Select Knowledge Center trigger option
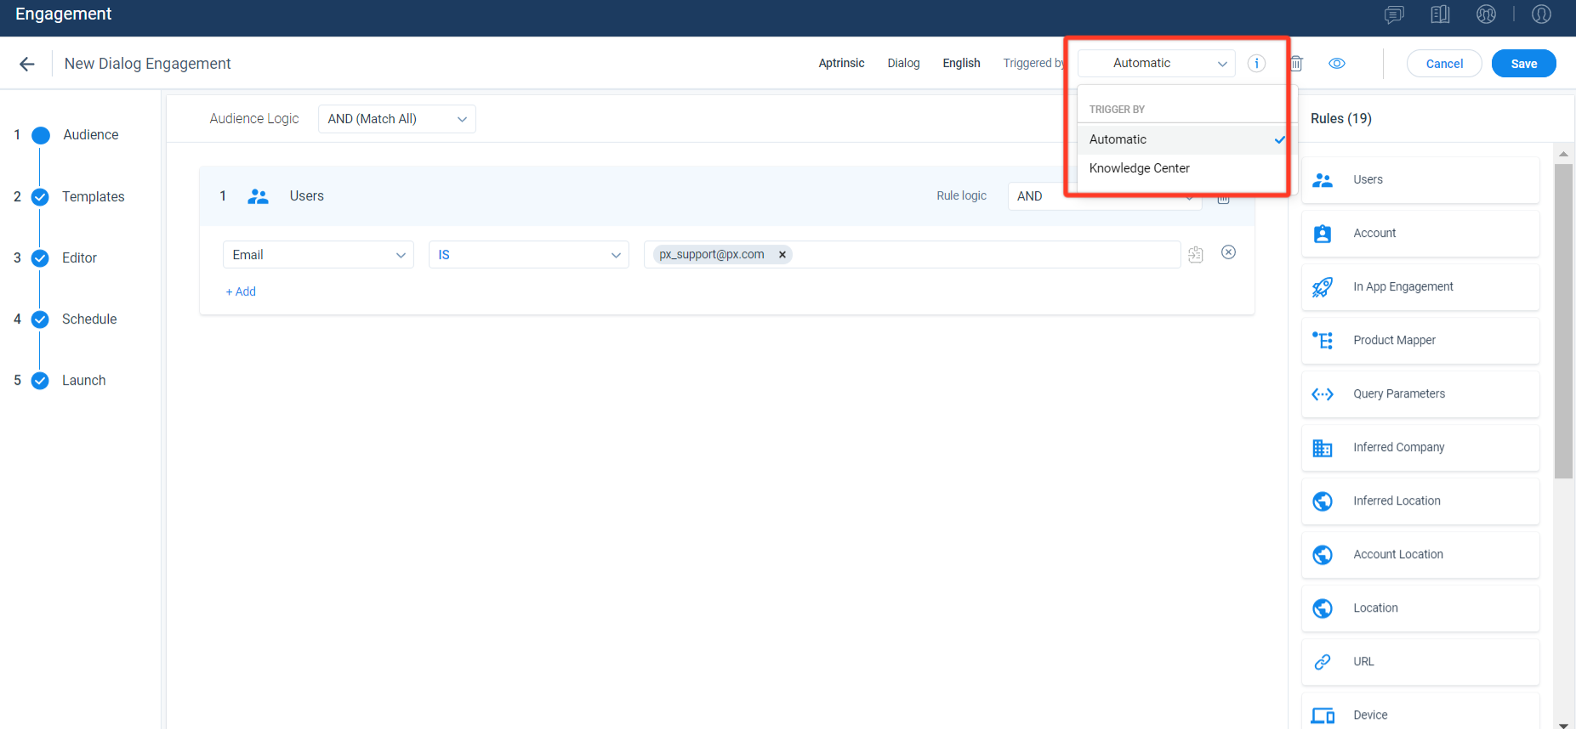This screenshot has height=729, width=1576. (1181, 168)
